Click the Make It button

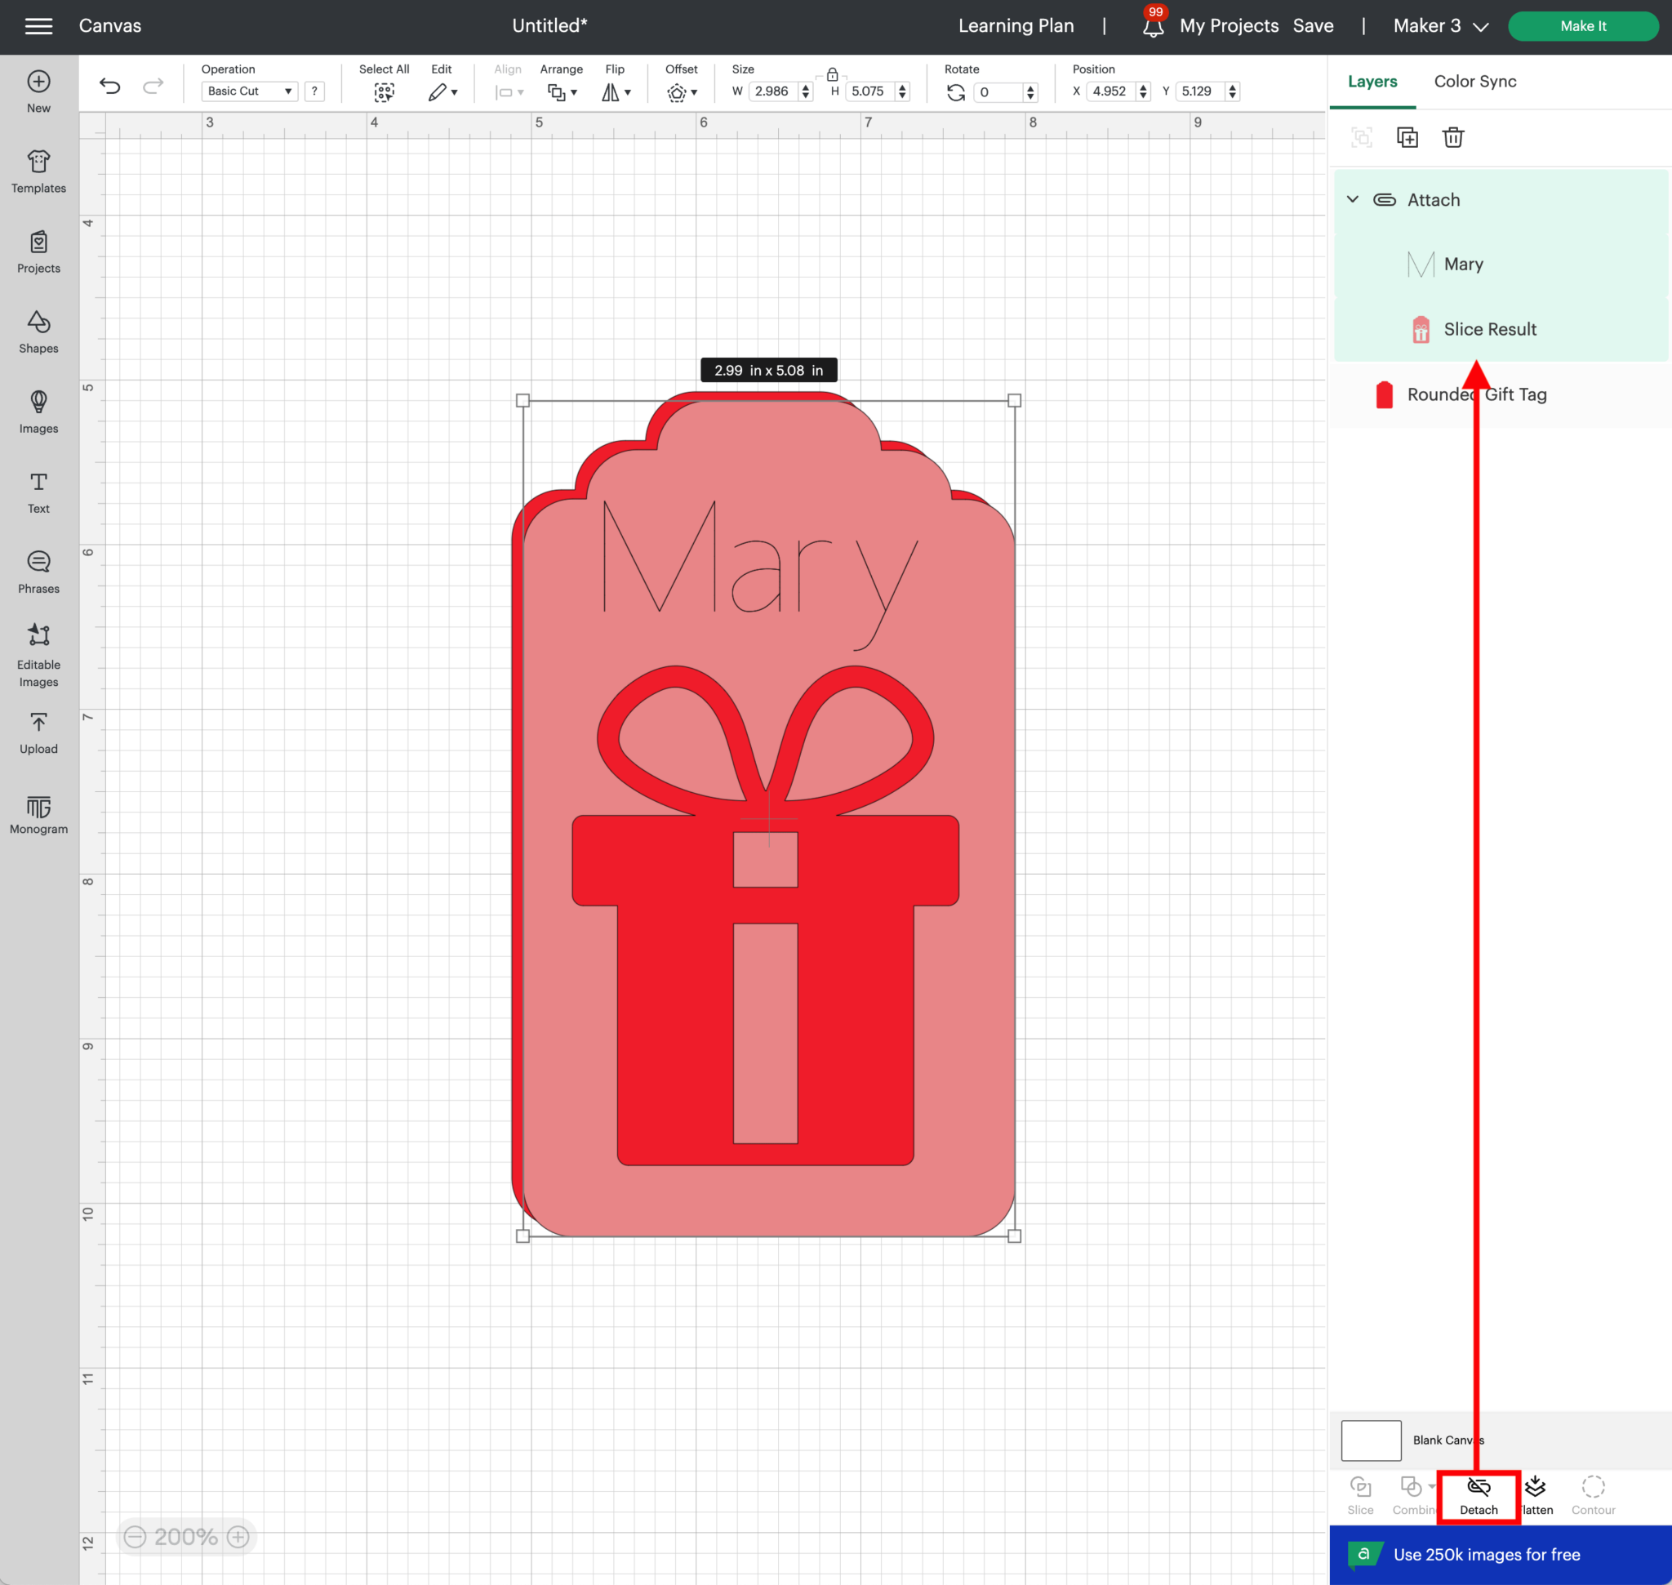click(1582, 25)
